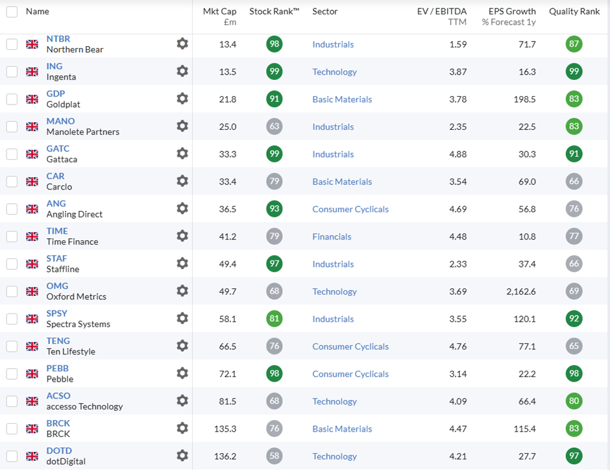Open the PEBB ticker link
610x470 pixels.
(x=58, y=368)
